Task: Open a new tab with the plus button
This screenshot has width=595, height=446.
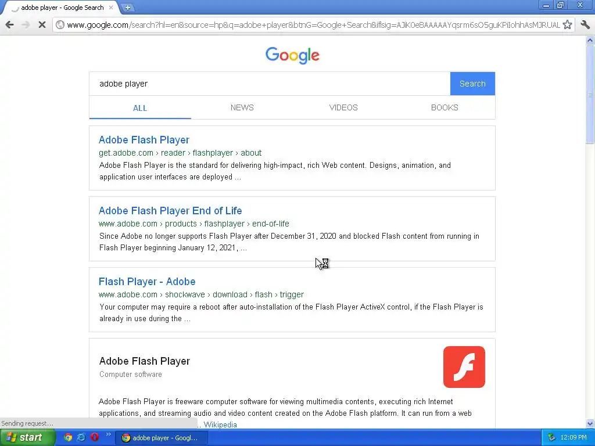Action: coord(128,8)
